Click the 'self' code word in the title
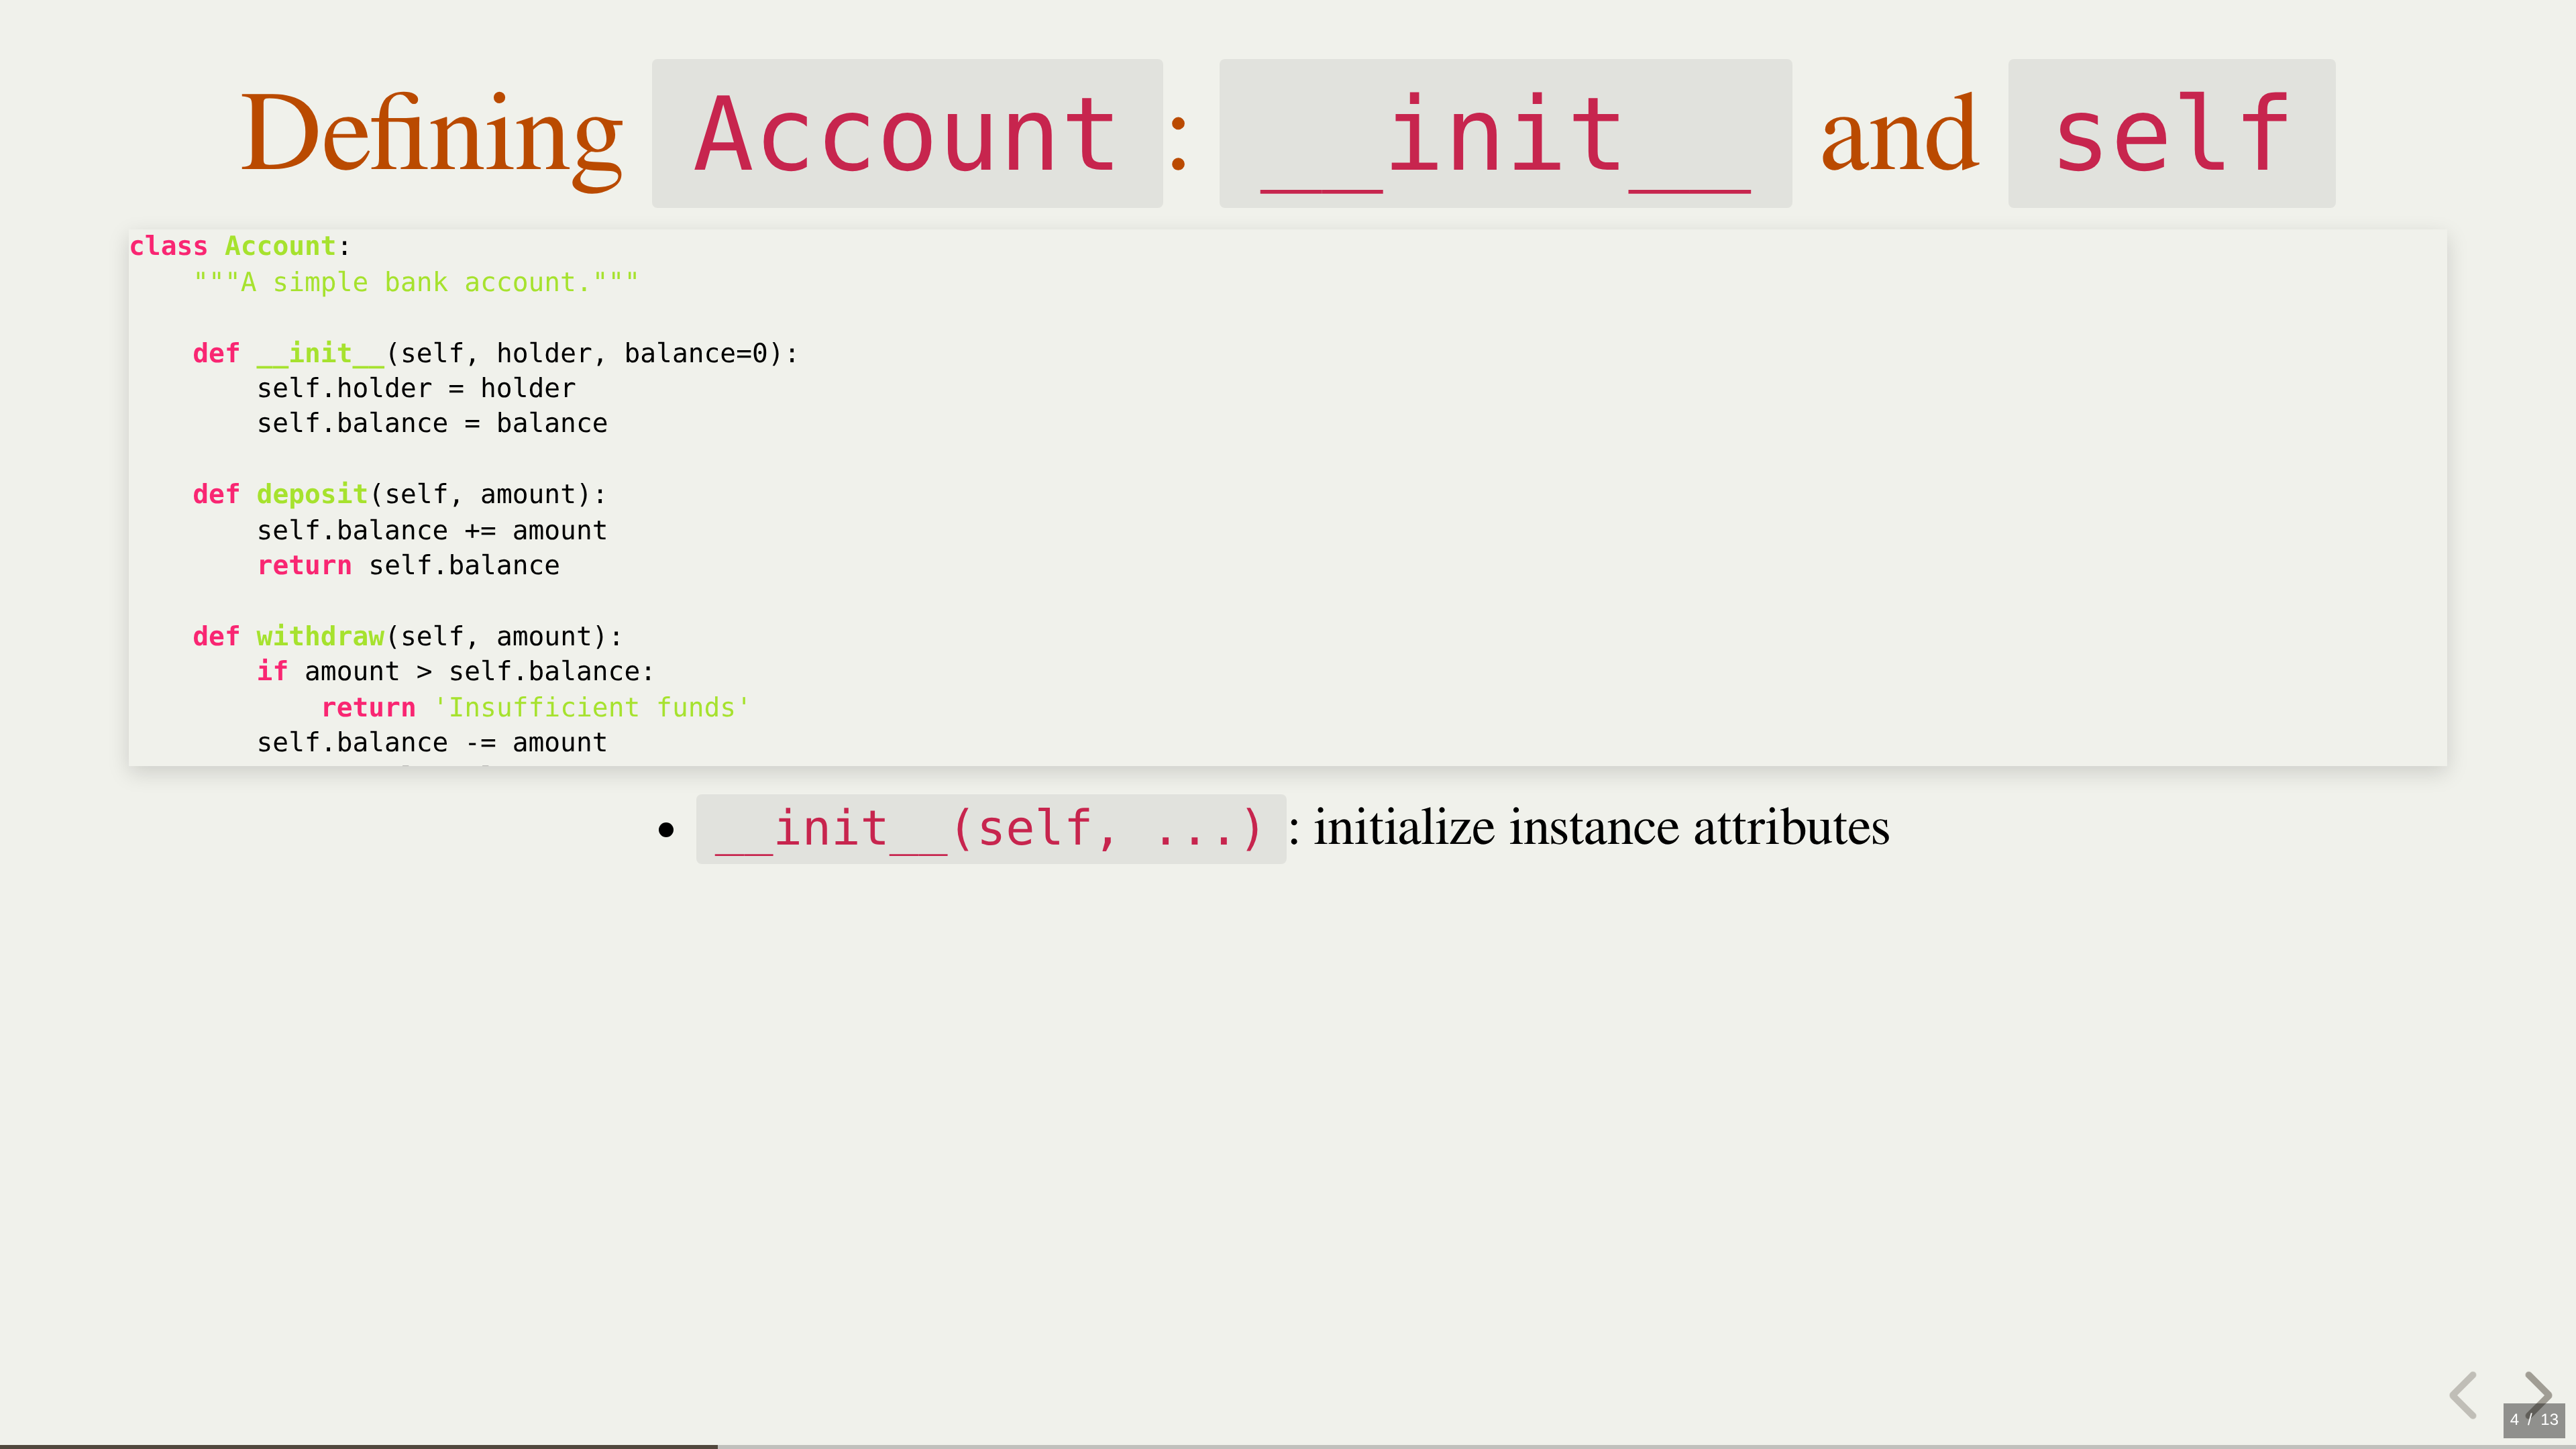Viewport: 2576px width, 1449px height. [2171, 134]
